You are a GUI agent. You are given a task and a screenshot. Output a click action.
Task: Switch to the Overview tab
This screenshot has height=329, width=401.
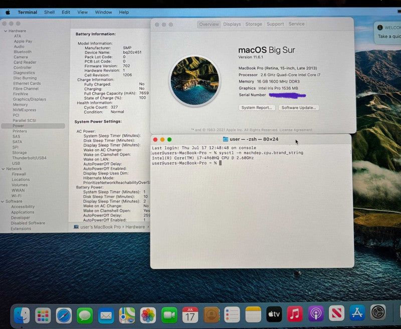click(x=209, y=24)
